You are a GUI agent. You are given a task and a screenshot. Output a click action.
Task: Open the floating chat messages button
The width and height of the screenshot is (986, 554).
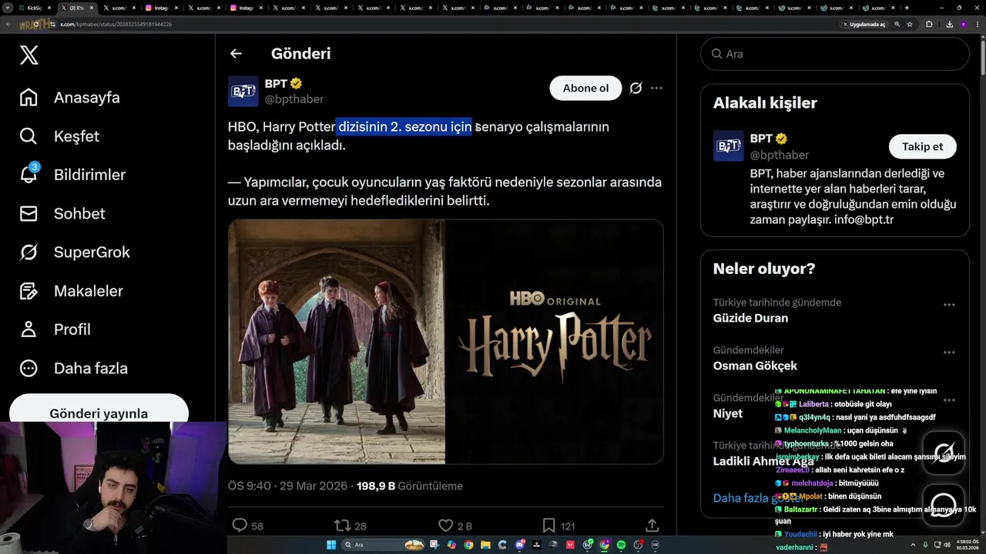click(944, 505)
